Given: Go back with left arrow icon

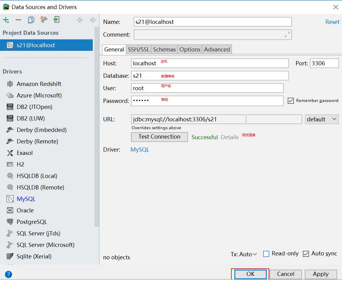Looking at the screenshot, I should (80, 20).
